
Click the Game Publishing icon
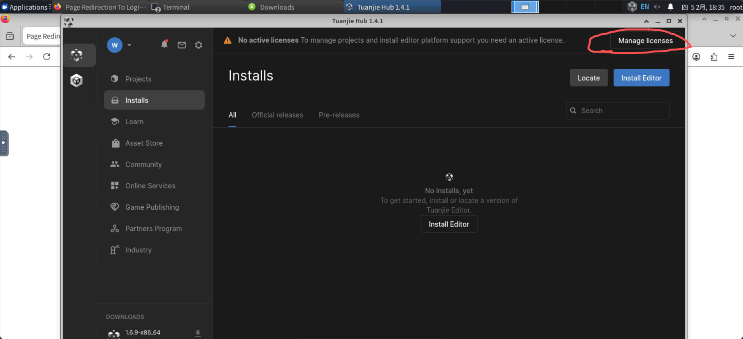pyautogui.click(x=115, y=207)
